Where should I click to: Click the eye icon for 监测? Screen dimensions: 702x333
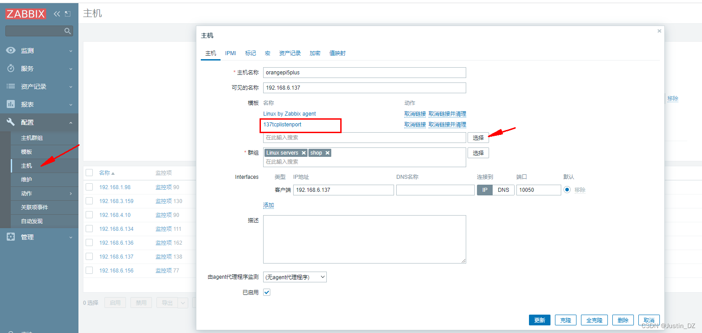(11, 51)
